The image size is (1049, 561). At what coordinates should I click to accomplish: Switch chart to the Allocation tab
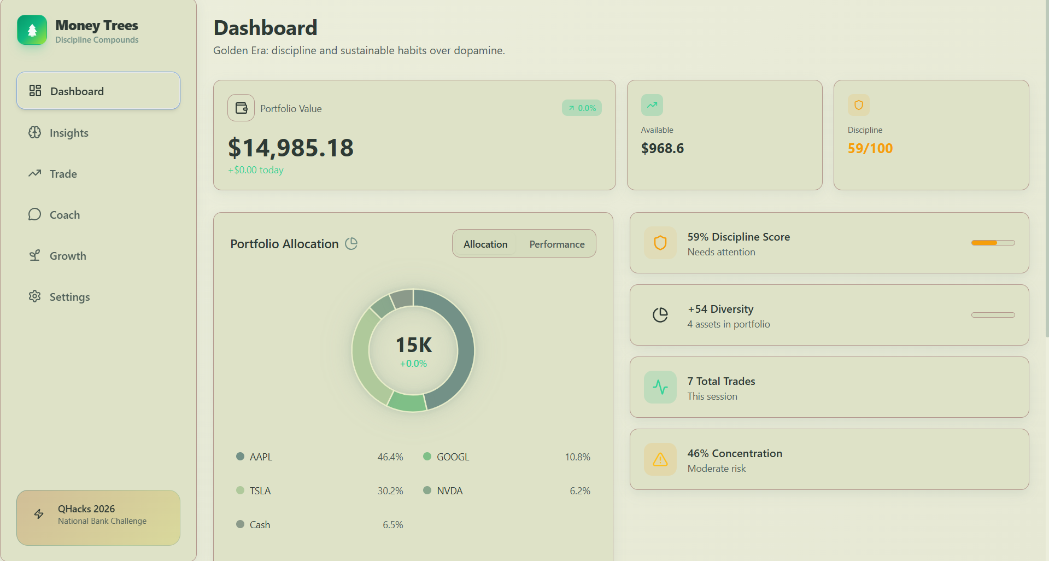(485, 244)
